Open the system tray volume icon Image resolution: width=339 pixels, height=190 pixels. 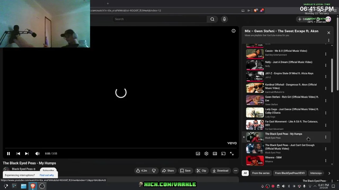coord(283,186)
